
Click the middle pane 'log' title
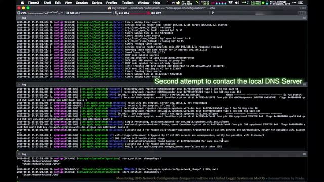click(24, 84)
